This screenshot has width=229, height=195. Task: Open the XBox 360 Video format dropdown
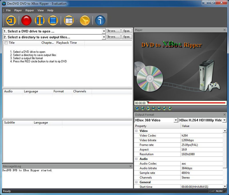pos(176,120)
